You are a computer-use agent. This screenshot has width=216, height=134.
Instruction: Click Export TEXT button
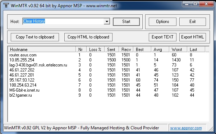[x=162, y=37]
